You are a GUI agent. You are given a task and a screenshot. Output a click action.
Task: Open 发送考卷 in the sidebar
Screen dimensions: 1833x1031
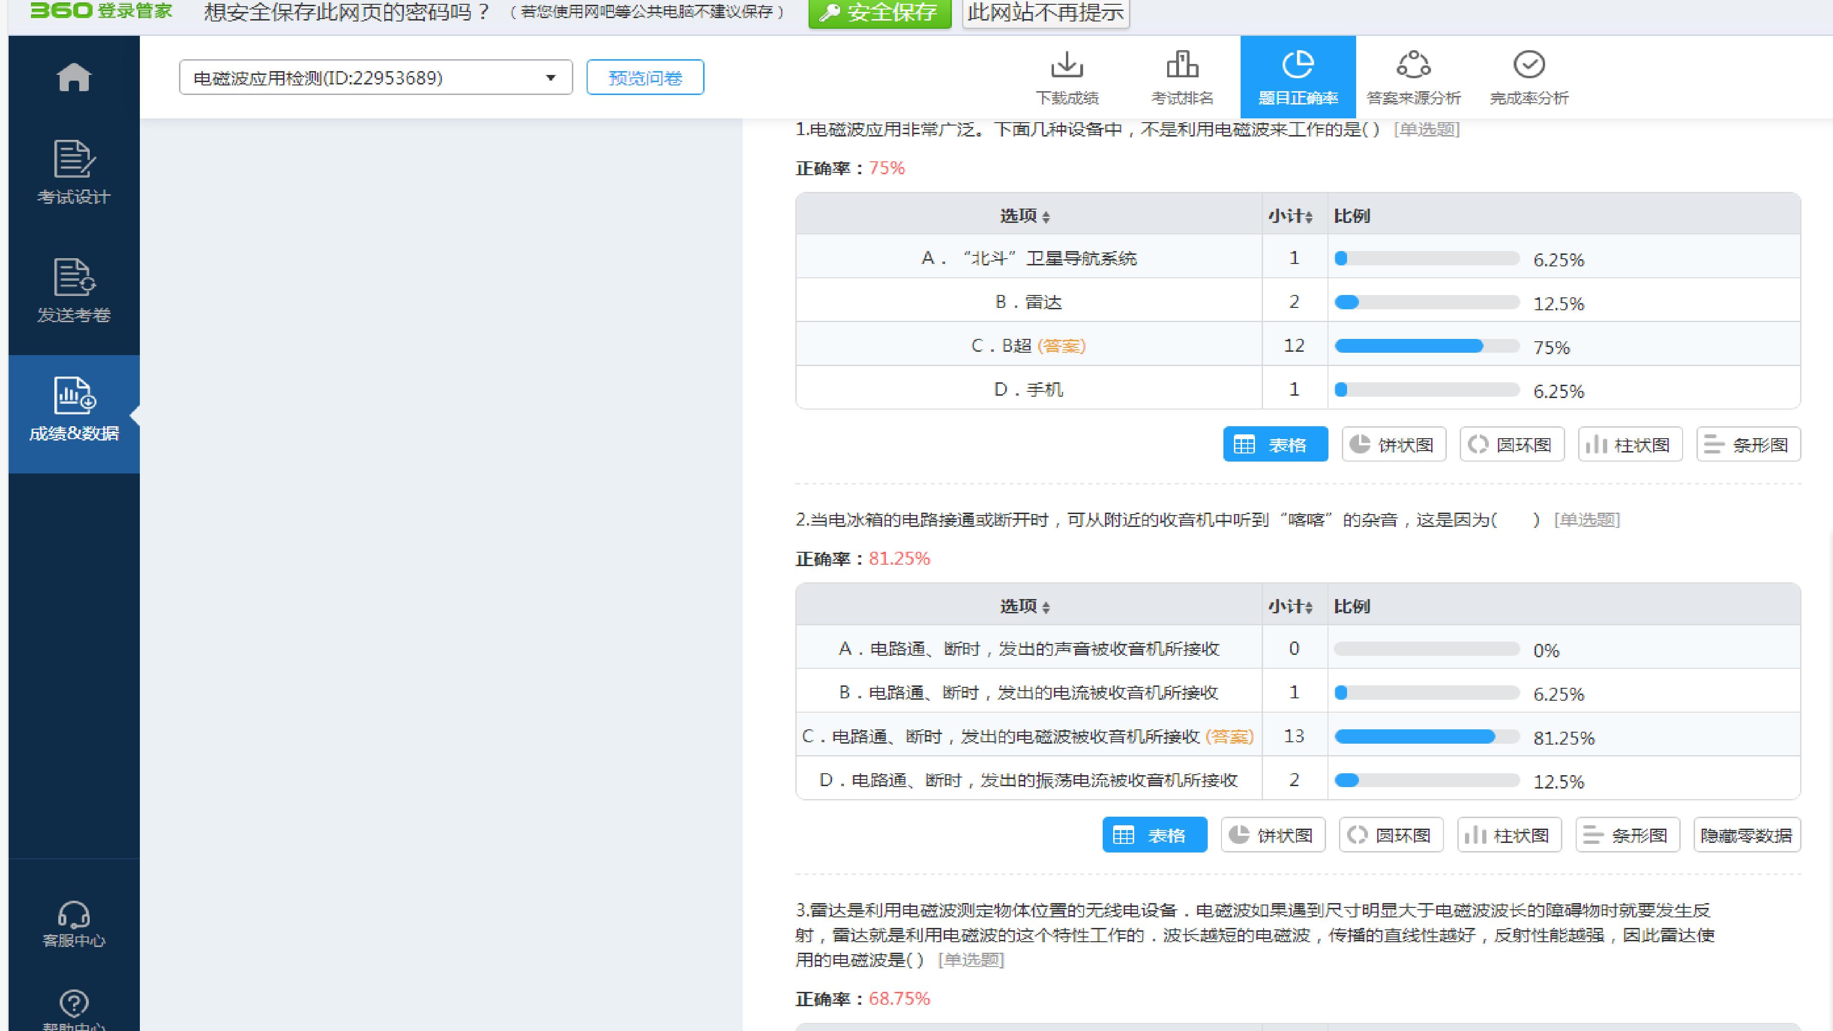[x=74, y=290]
